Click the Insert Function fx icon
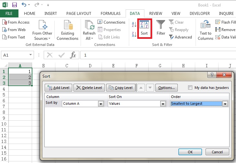Image resolution: width=236 pixels, height=163 pixels. [73, 55]
